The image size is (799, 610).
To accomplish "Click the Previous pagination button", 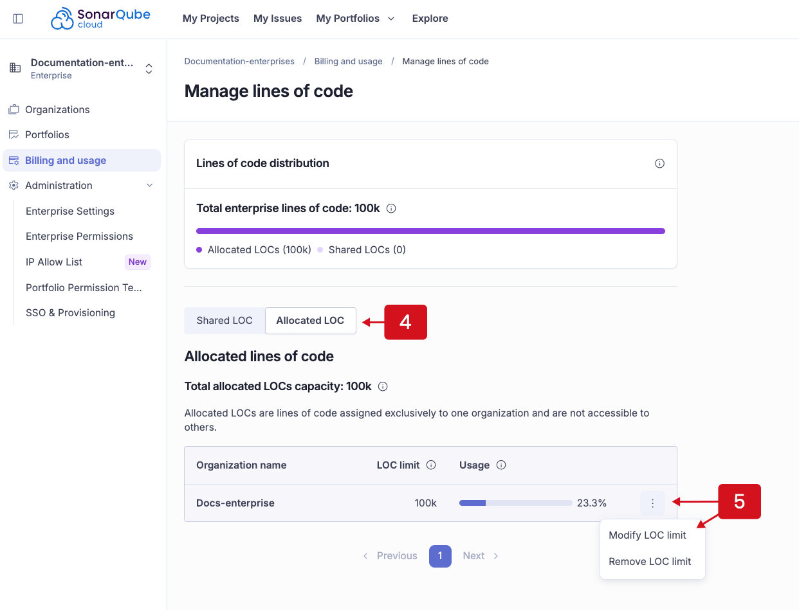I will (389, 556).
